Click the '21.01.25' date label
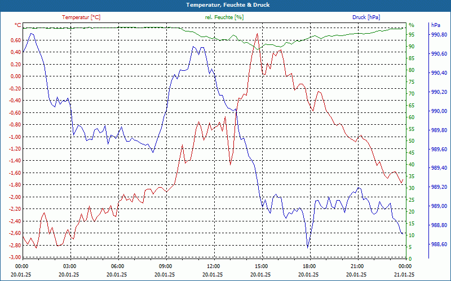This screenshot has width=451, height=281. point(405,274)
